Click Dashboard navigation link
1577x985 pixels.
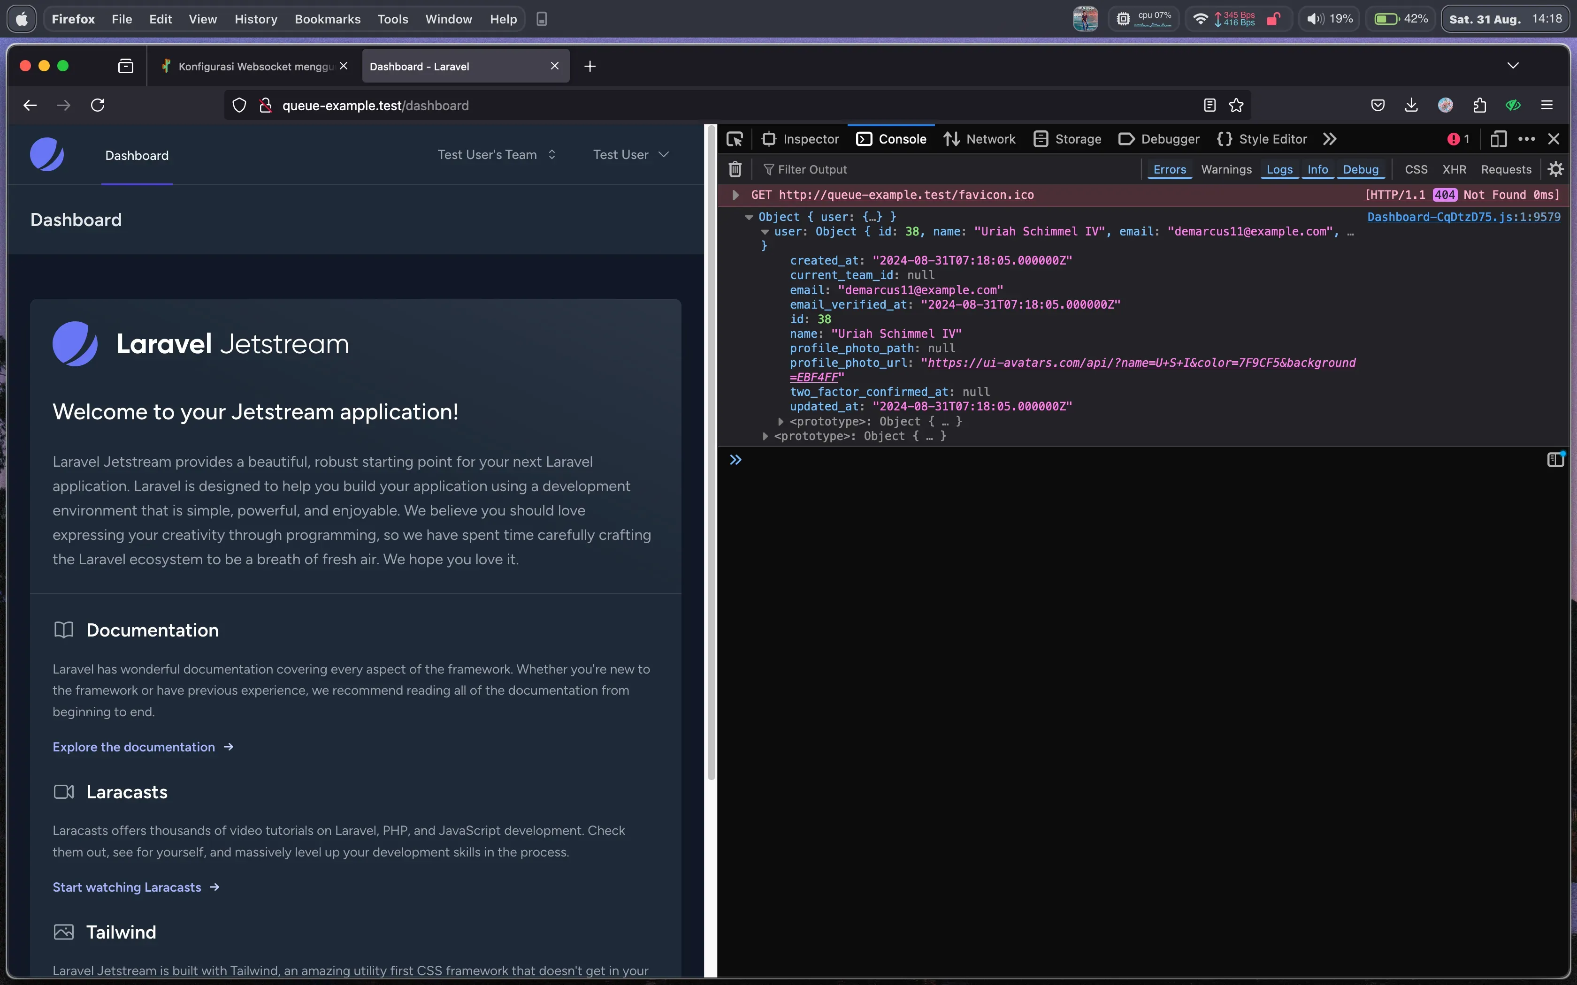pyautogui.click(x=137, y=155)
